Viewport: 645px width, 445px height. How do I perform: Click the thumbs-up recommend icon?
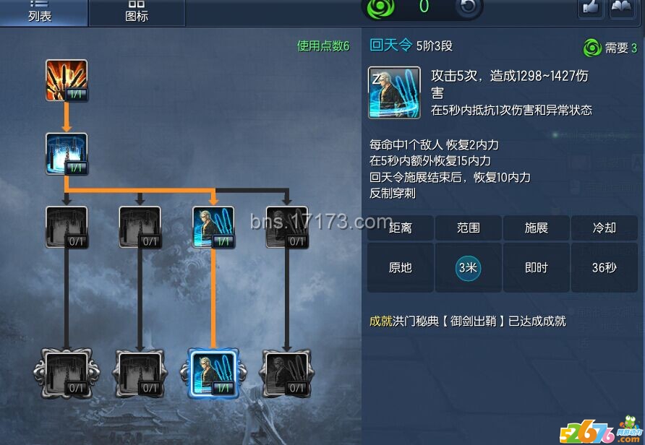click(x=591, y=8)
